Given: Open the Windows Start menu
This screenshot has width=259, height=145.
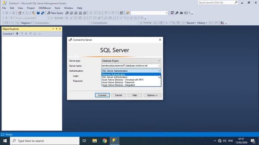Looking at the screenshot, I should (5, 141).
